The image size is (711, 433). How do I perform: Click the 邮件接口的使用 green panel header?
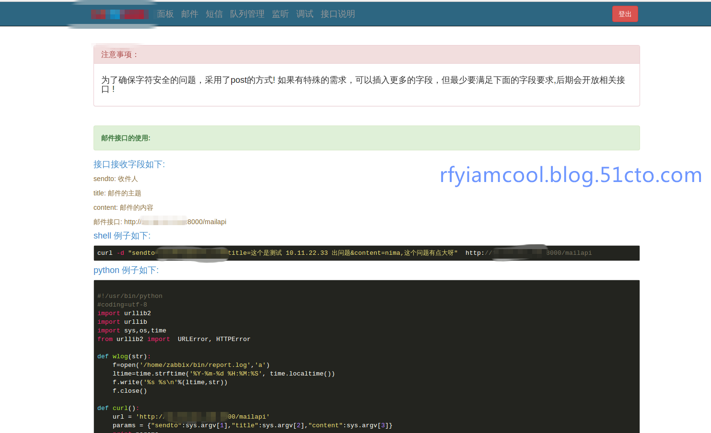coord(126,138)
